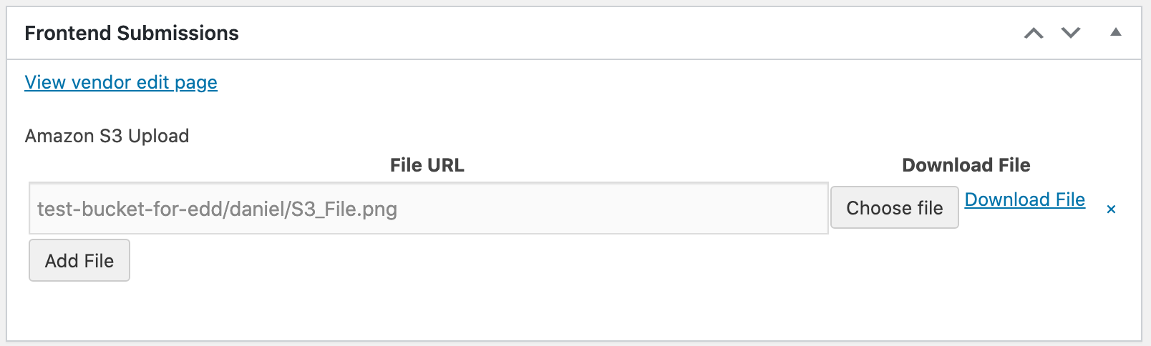Viewport: 1151px width, 346px height.
Task: Follow the blue Download File link
Action: (x=1024, y=199)
